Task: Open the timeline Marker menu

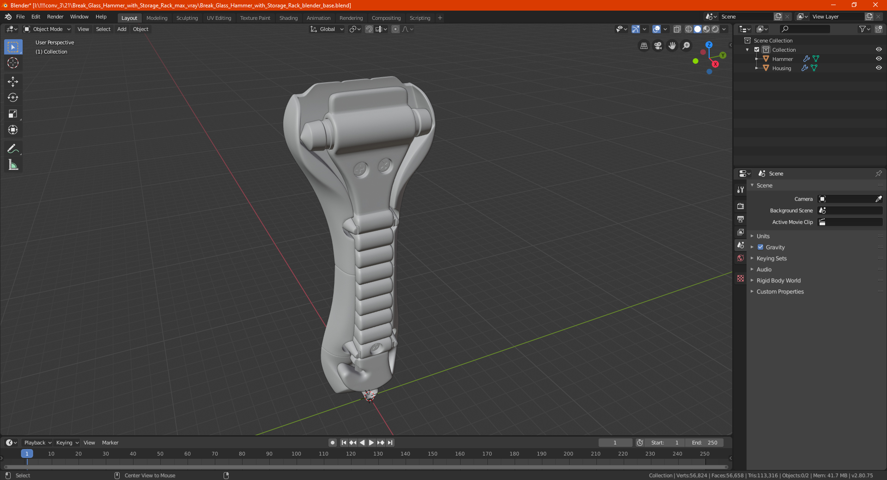Action: (x=110, y=443)
